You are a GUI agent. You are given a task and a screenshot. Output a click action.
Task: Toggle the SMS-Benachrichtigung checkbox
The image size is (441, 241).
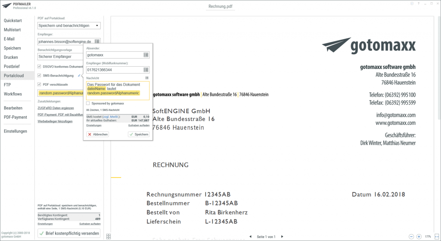coord(39,76)
